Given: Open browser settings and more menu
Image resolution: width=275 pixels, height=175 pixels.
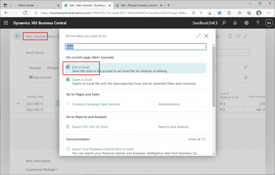Looking at the screenshot, I should pyautogui.click(x=269, y=13).
